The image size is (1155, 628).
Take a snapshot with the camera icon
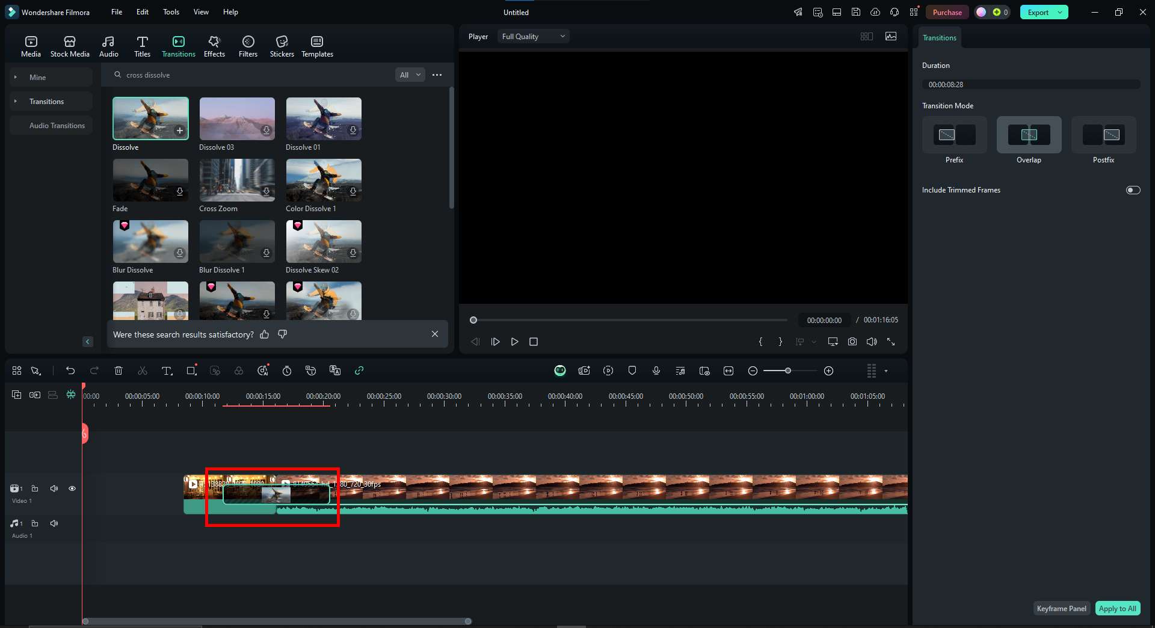tap(852, 342)
